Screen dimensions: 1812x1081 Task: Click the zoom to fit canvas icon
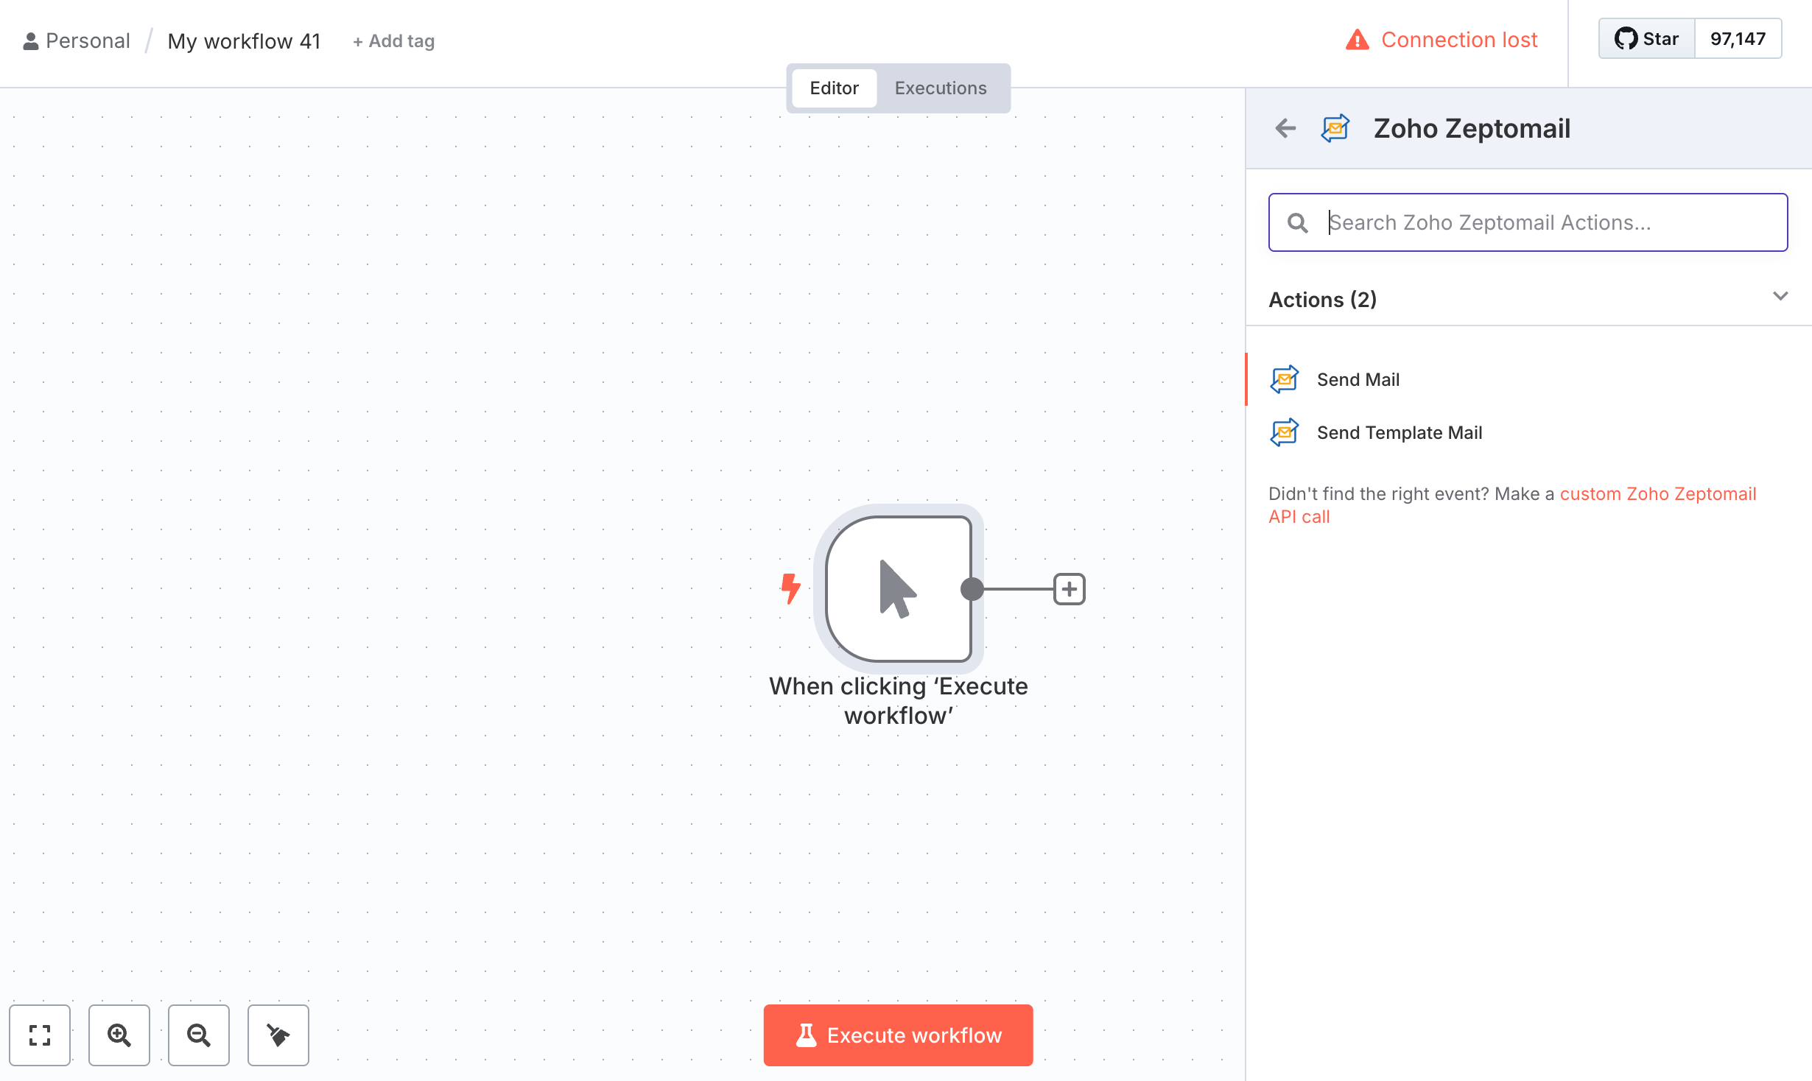40,1035
